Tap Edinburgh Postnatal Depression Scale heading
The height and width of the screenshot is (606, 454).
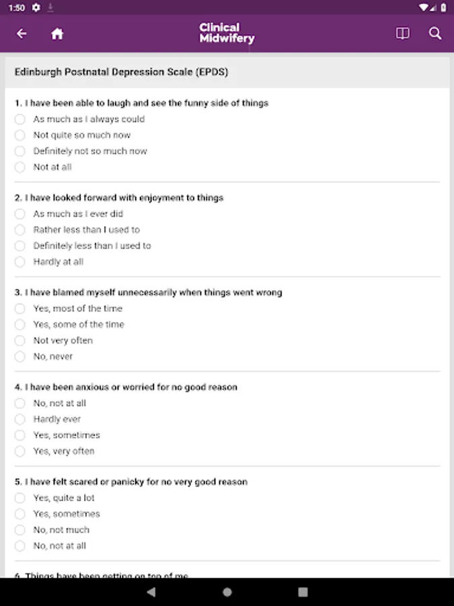point(121,72)
